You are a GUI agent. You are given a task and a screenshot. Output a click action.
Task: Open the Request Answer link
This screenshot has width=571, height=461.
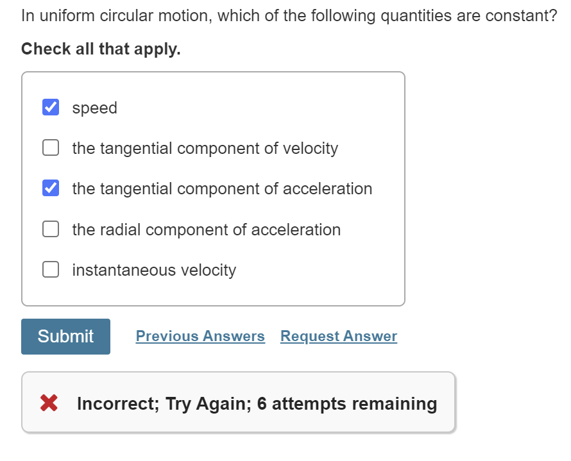pyautogui.click(x=338, y=336)
